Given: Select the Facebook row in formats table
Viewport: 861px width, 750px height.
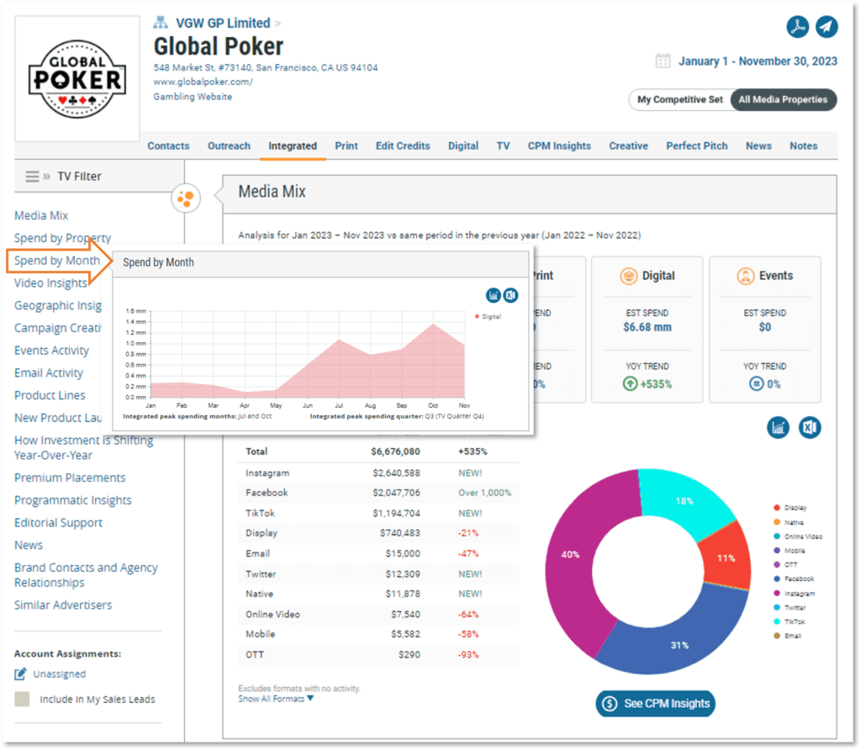Looking at the screenshot, I should pos(378,493).
